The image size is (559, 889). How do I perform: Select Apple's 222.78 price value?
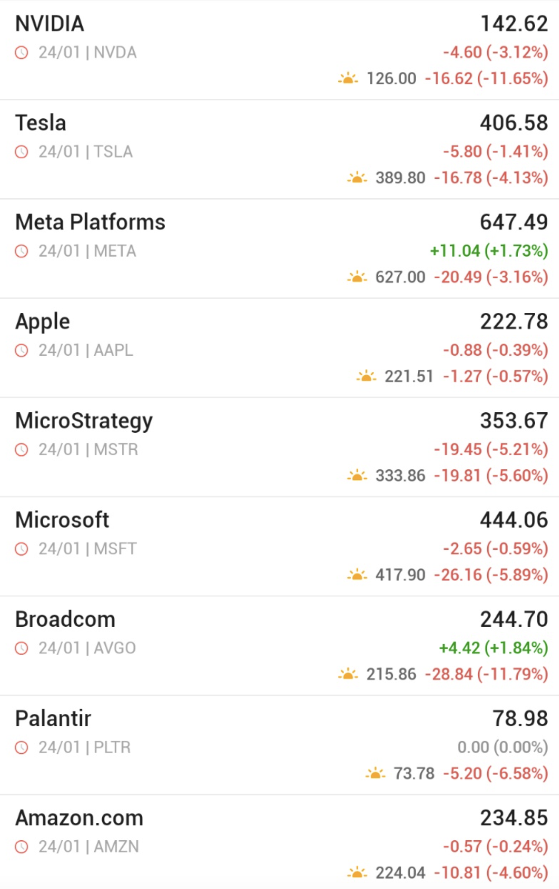(x=514, y=321)
